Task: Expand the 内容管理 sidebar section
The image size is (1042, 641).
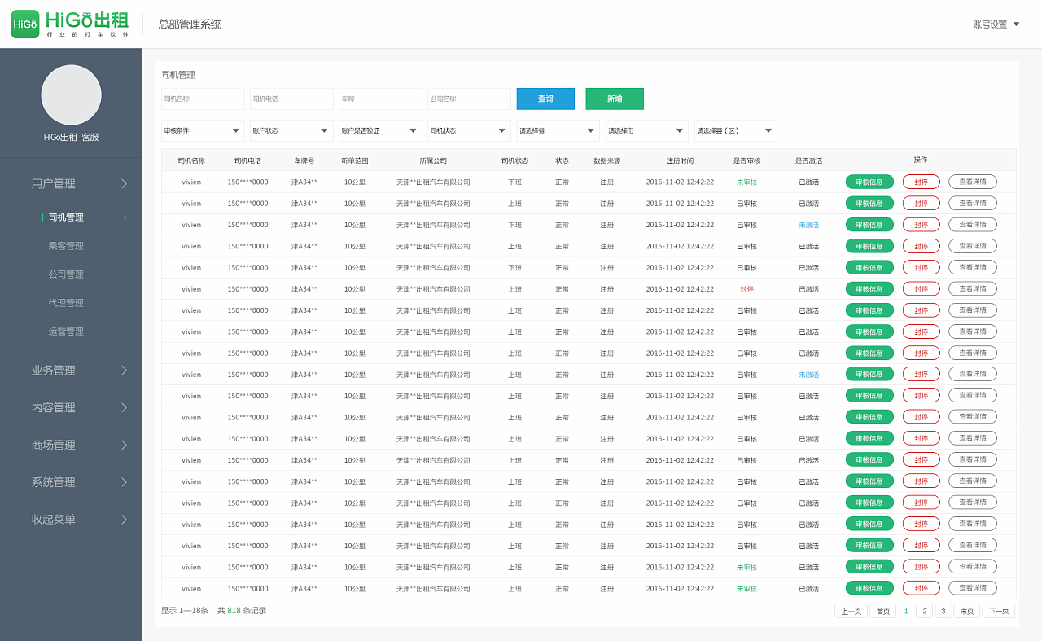Action: (79, 408)
